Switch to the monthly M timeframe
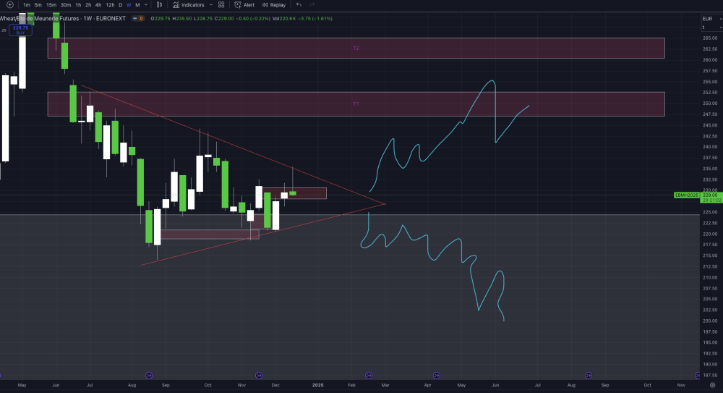 pos(137,5)
